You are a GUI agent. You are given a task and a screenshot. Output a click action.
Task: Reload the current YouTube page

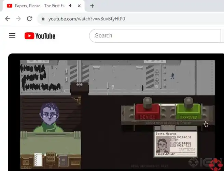tap(29, 19)
